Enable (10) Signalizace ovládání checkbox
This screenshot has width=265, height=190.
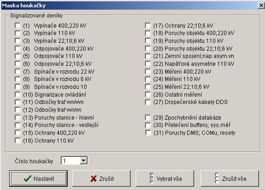17,94
